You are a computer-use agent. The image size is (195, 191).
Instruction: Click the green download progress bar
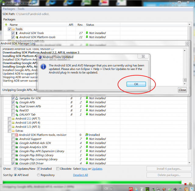92,182
